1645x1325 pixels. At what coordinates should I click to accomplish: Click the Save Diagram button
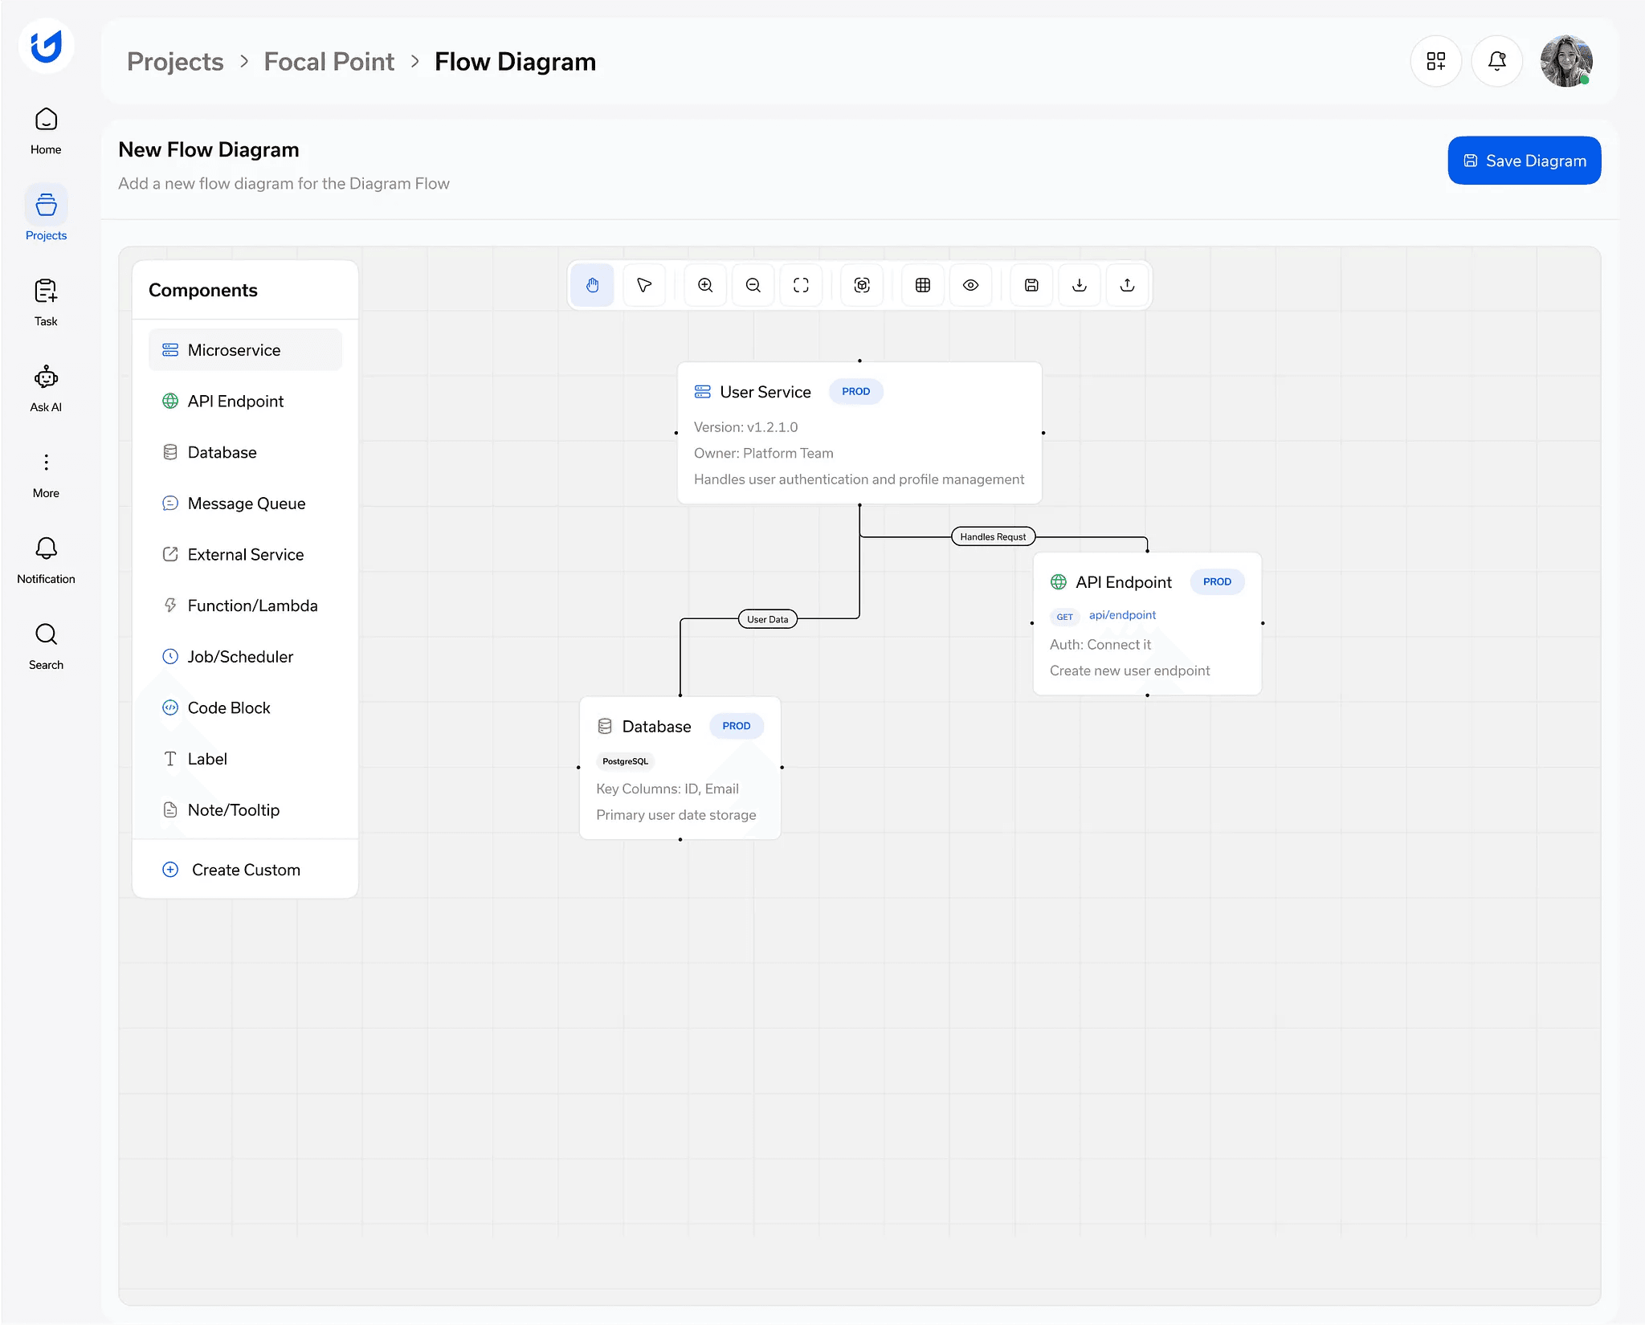pyautogui.click(x=1524, y=161)
